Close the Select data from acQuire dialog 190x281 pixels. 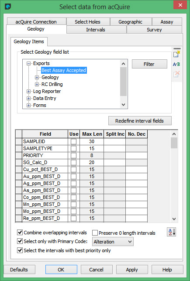click(180, 5)
